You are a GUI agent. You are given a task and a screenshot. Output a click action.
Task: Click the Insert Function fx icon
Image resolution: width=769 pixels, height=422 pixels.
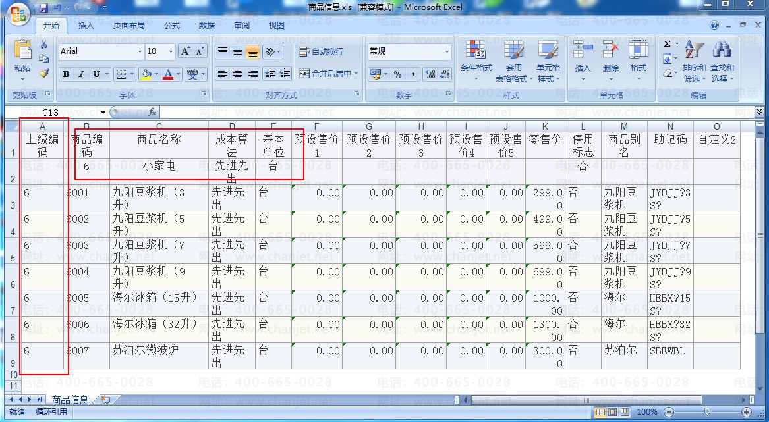(x=152, y=113)
